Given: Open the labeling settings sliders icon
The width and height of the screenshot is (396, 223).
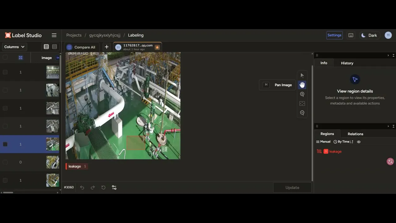Looking at the screenshot, I should point(114,187).
